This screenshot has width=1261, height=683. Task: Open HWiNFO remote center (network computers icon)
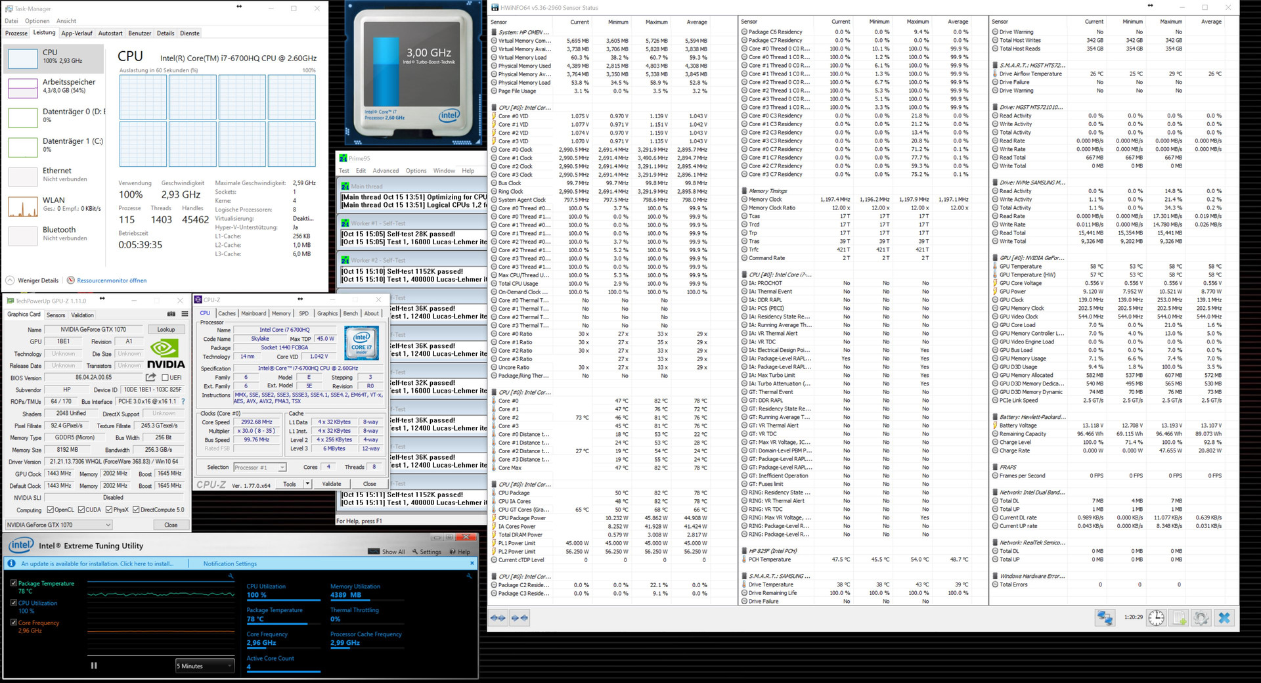[x=1104, y=618]
